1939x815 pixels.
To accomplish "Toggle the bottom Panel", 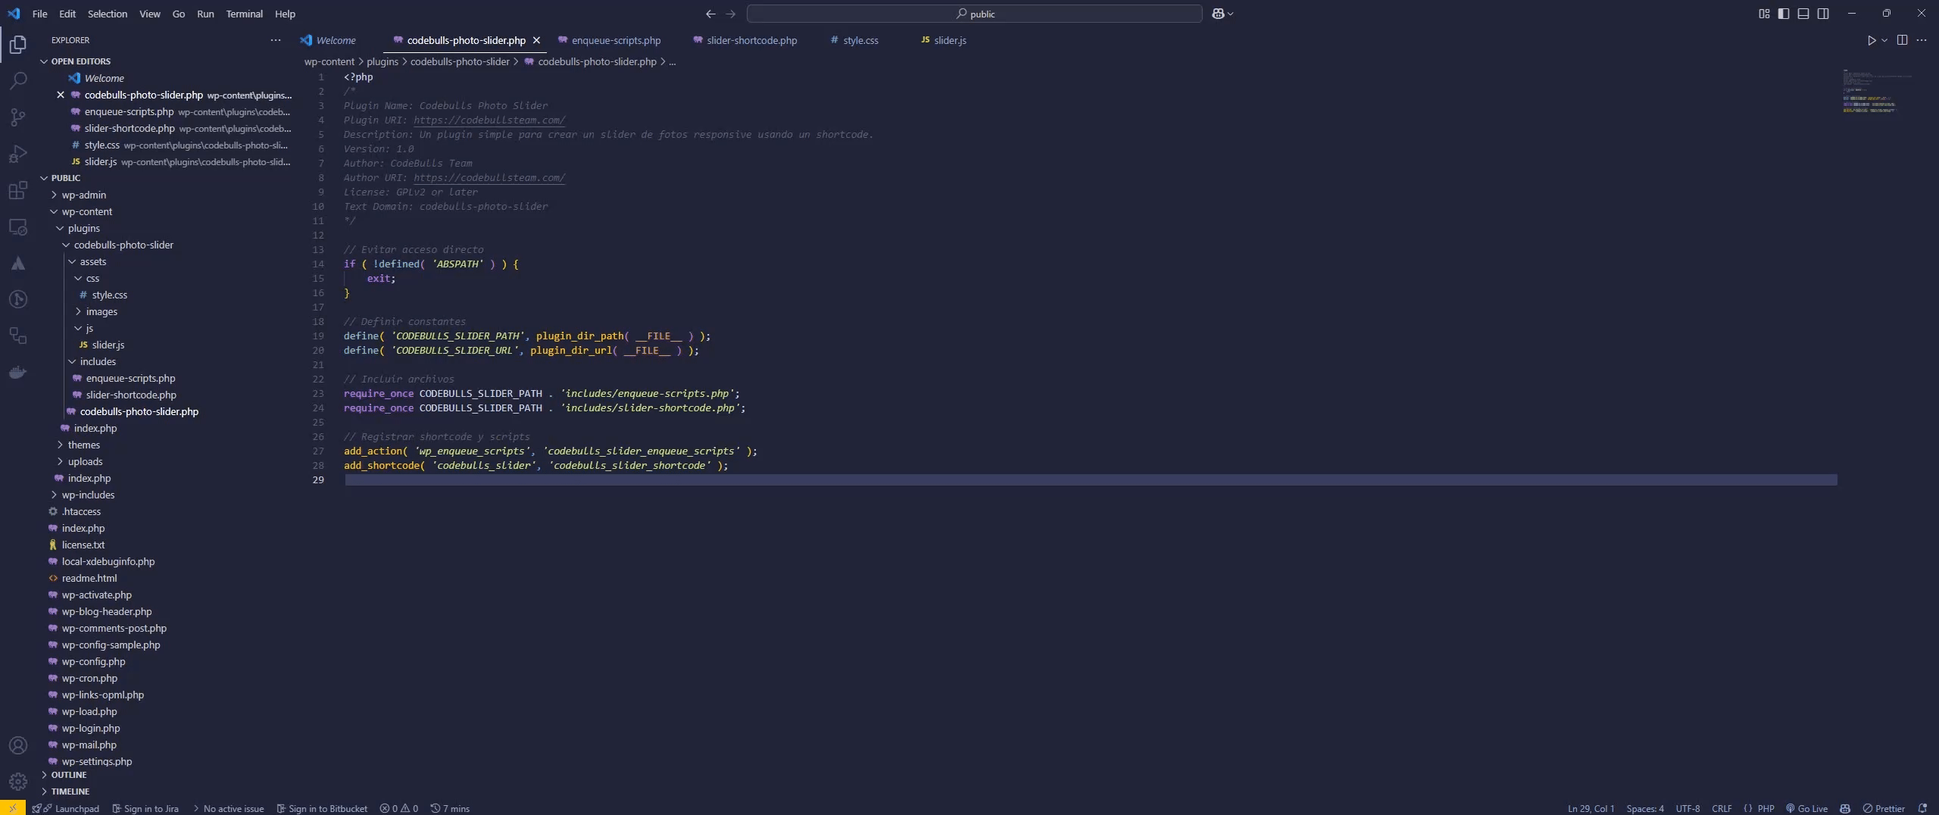I will point(1803,14).
